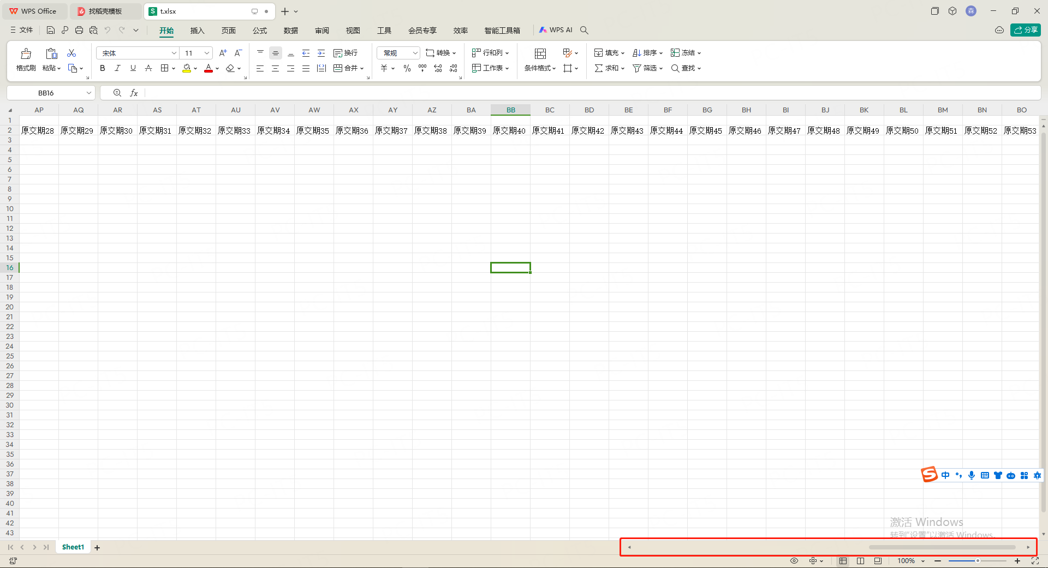Screen dimensions: 1048x568
Task: Toggle Bold formatting
Action: 102,68
